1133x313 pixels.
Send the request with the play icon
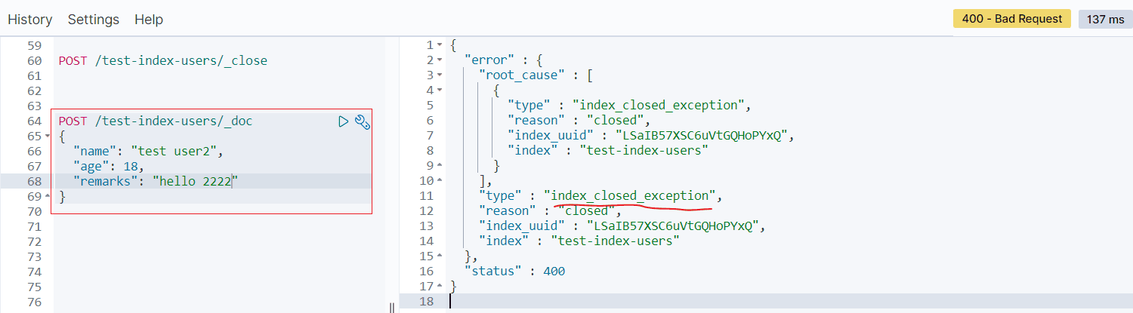click(344, 121)
